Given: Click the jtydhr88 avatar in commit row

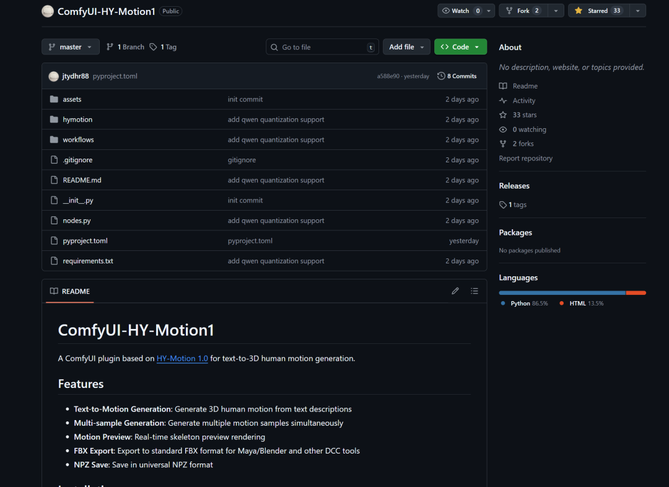Looking at the screenshot, I should (x=54, y=76).
